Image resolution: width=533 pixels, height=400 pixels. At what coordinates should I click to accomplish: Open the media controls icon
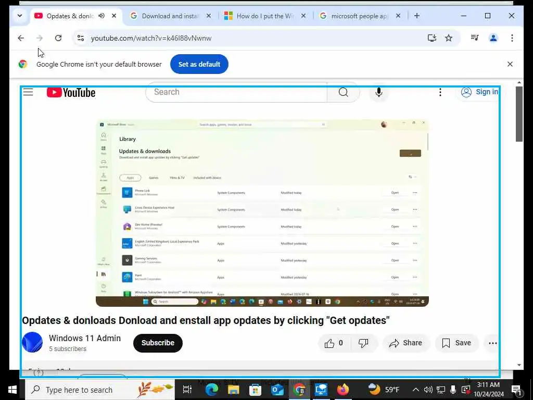[475, 38]
